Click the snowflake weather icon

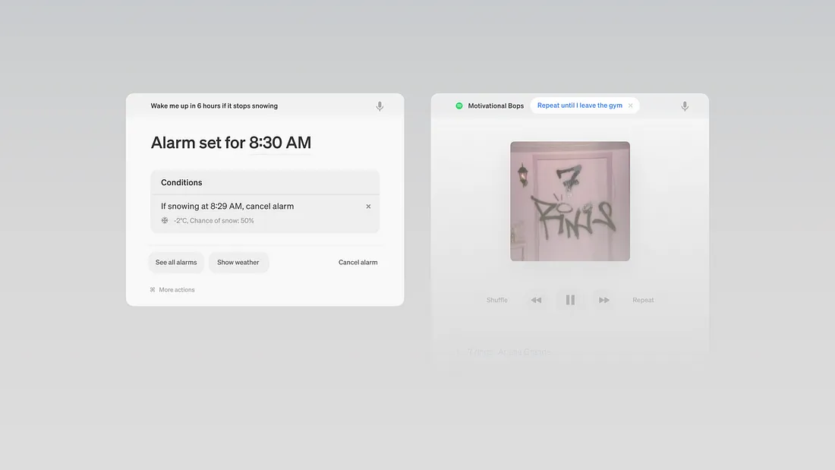[165, 221]
